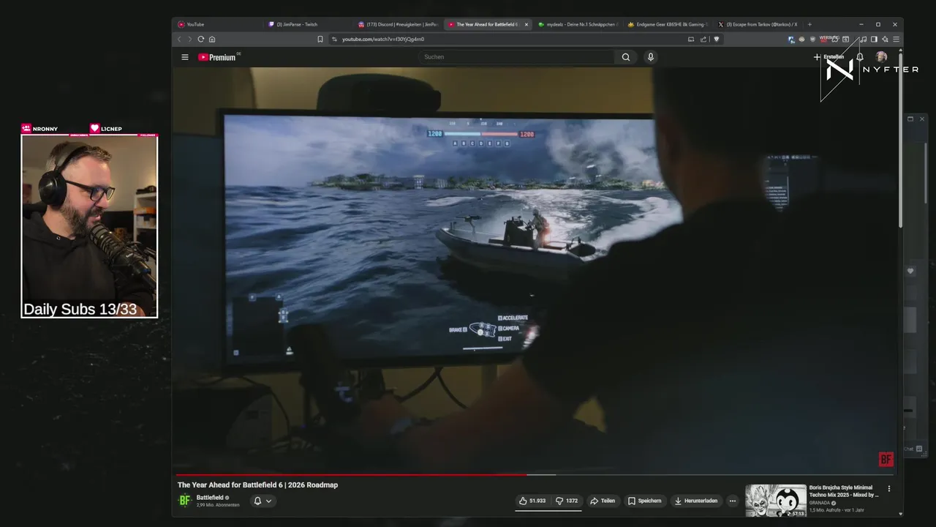936x527 pixels.
Task: Open the Battlefield channel avatar
Action: click(185, 501)
